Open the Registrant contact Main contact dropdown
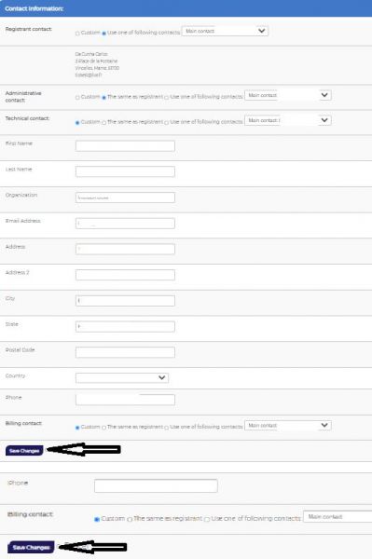Viewport: 372px width, 559px height. 225,31
